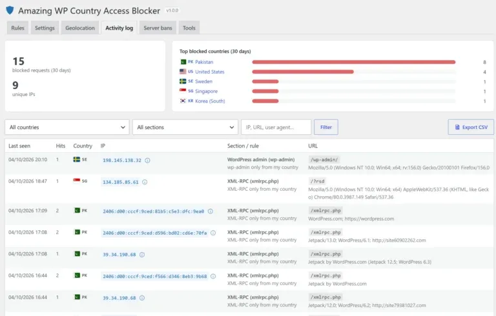Click the 9 unique IPs figure
496x316 pixels.
tap(15, 85)
